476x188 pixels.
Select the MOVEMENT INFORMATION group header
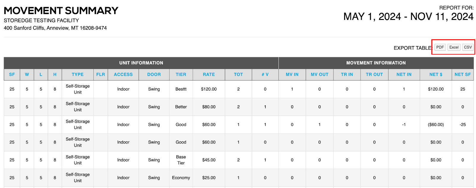pos(376,63)
